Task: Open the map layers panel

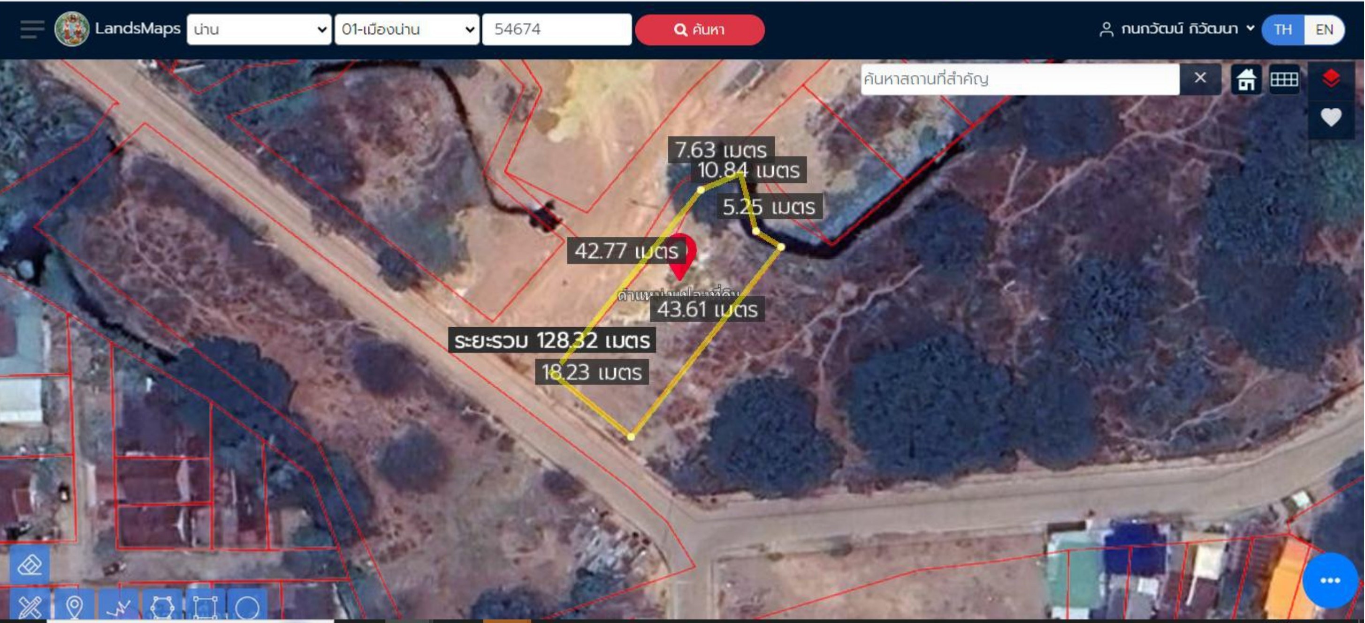Action: 1331,79
